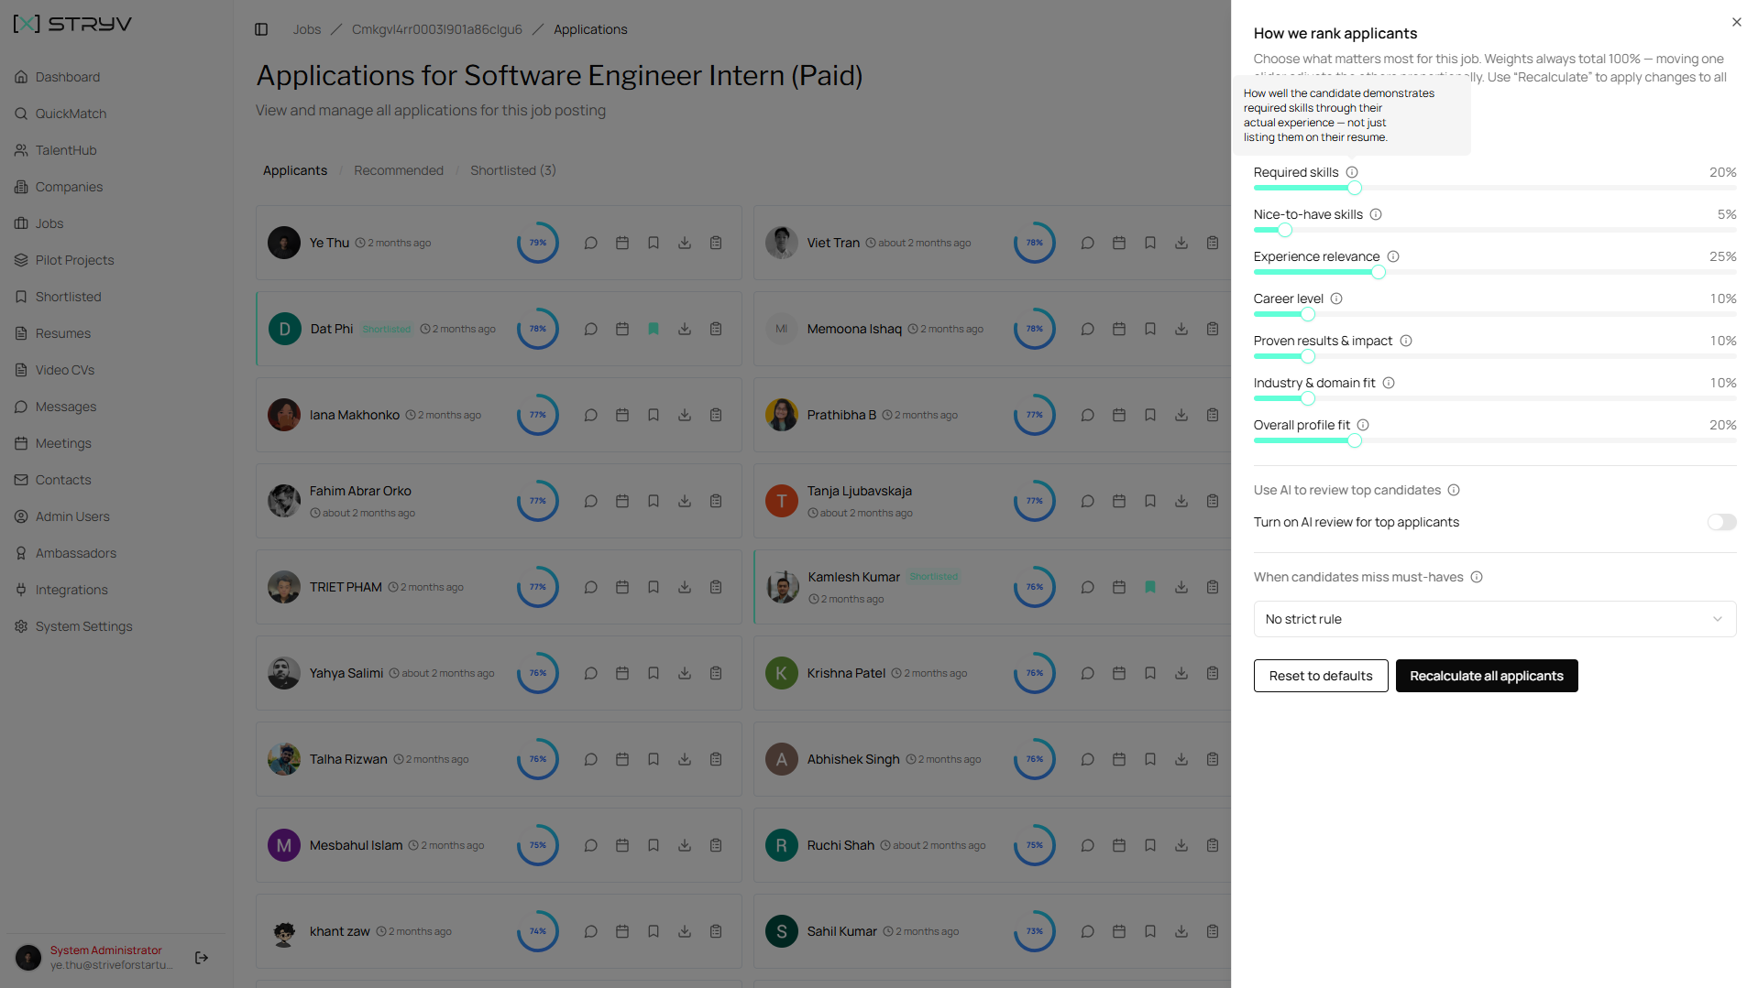
Task: Click Reset to defaults button
Action: (1320, 676)
